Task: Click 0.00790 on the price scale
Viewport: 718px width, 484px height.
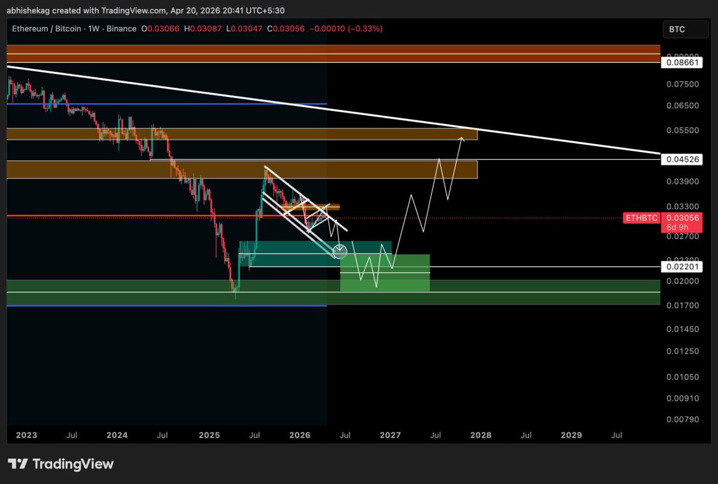Action: coord(684,419)
